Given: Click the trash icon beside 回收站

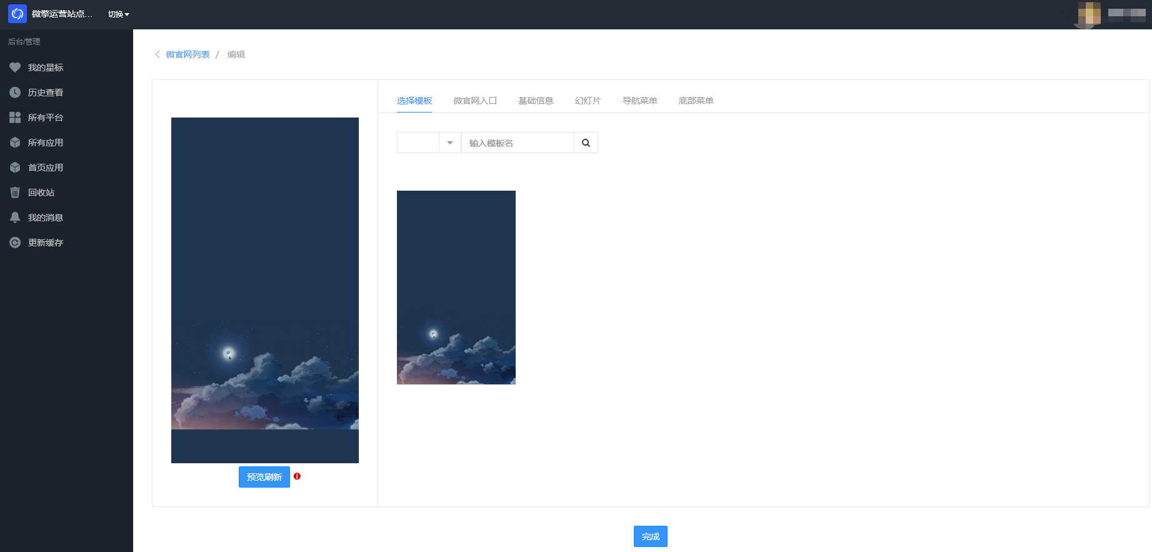Looking at the screenshot, I should tap(15, 193).
